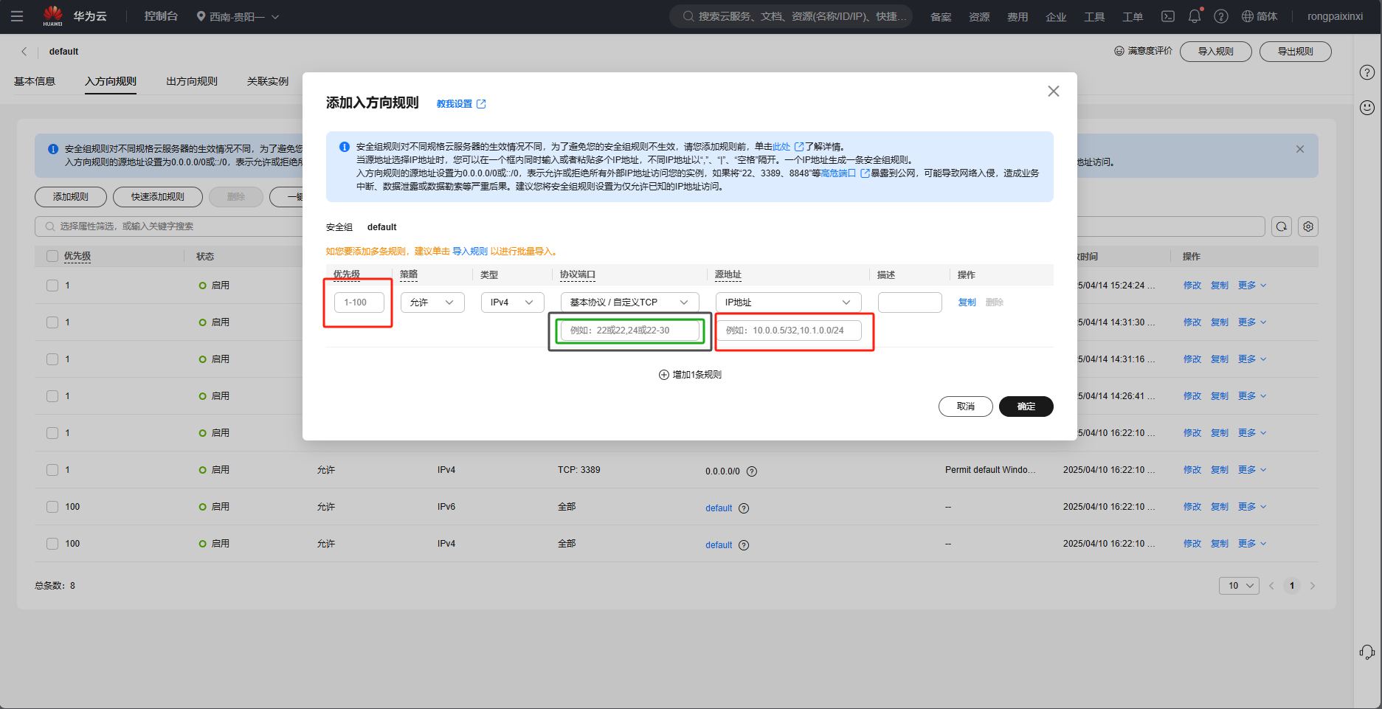Switch to 入方向规则 tab

pos(111,81)
